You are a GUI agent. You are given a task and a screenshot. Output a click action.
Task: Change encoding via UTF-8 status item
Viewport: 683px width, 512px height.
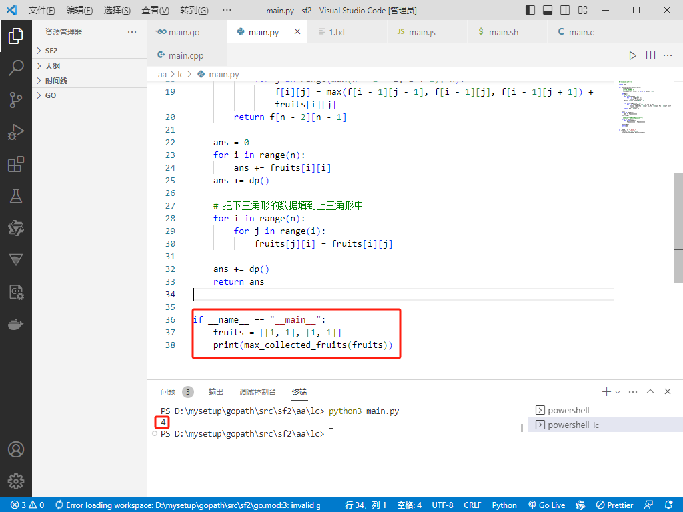442,505
